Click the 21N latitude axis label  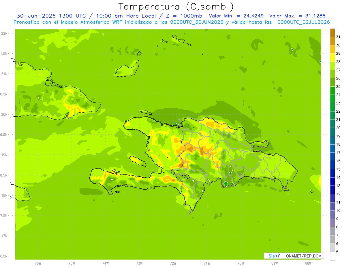coord(5,74)
